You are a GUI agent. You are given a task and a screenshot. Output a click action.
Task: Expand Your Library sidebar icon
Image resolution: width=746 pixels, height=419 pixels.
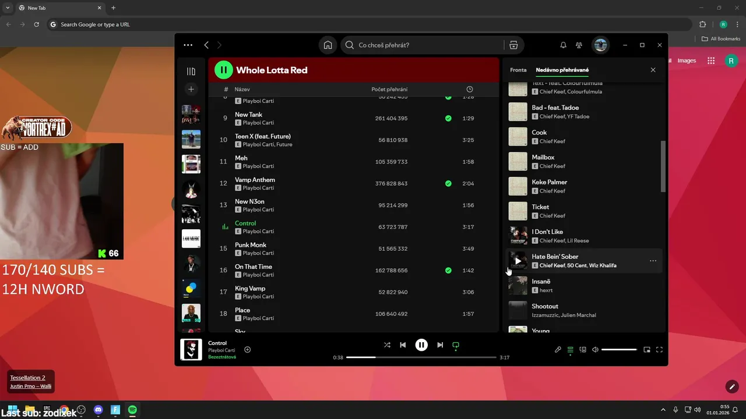coord(191,71)
